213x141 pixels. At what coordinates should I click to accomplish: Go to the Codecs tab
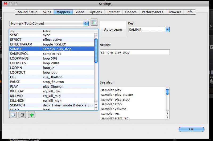coord(131,12)
